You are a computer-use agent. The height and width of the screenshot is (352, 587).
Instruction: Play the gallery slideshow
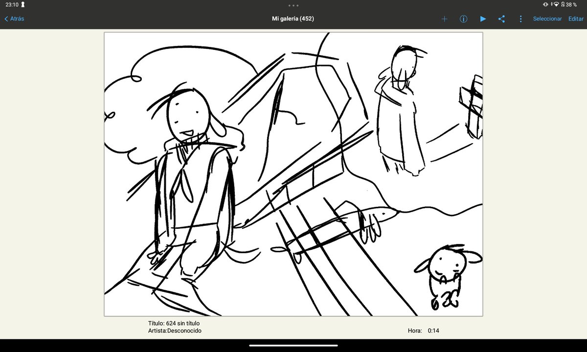click(x=483, y=19)
